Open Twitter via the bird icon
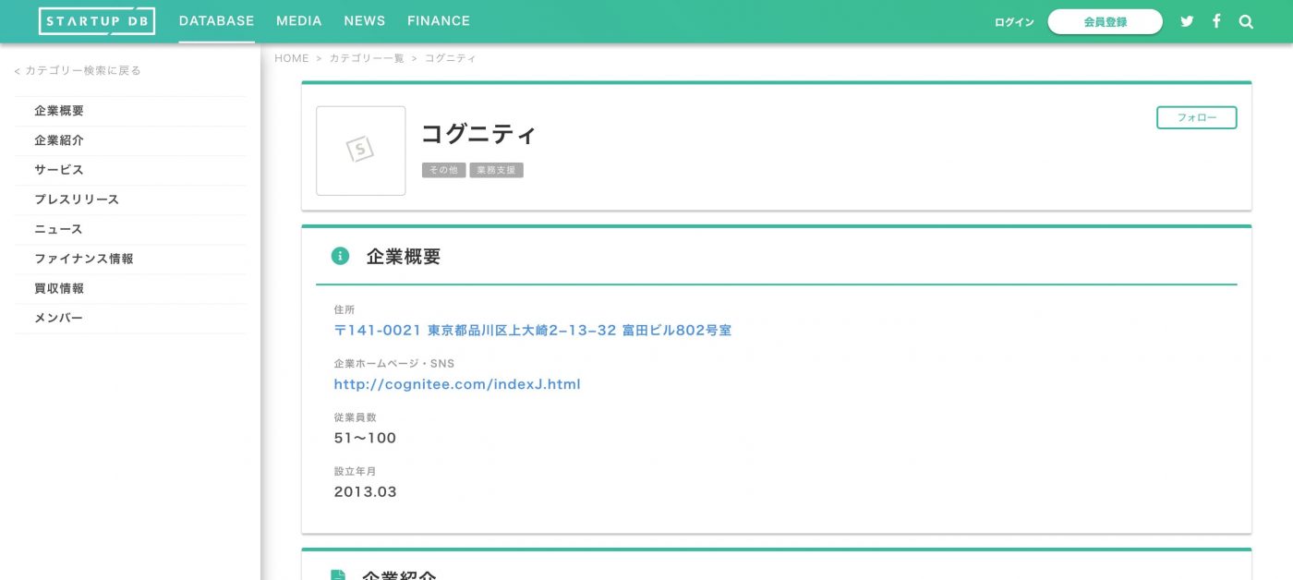The image size is (1293, 580). click(1187, 20)
